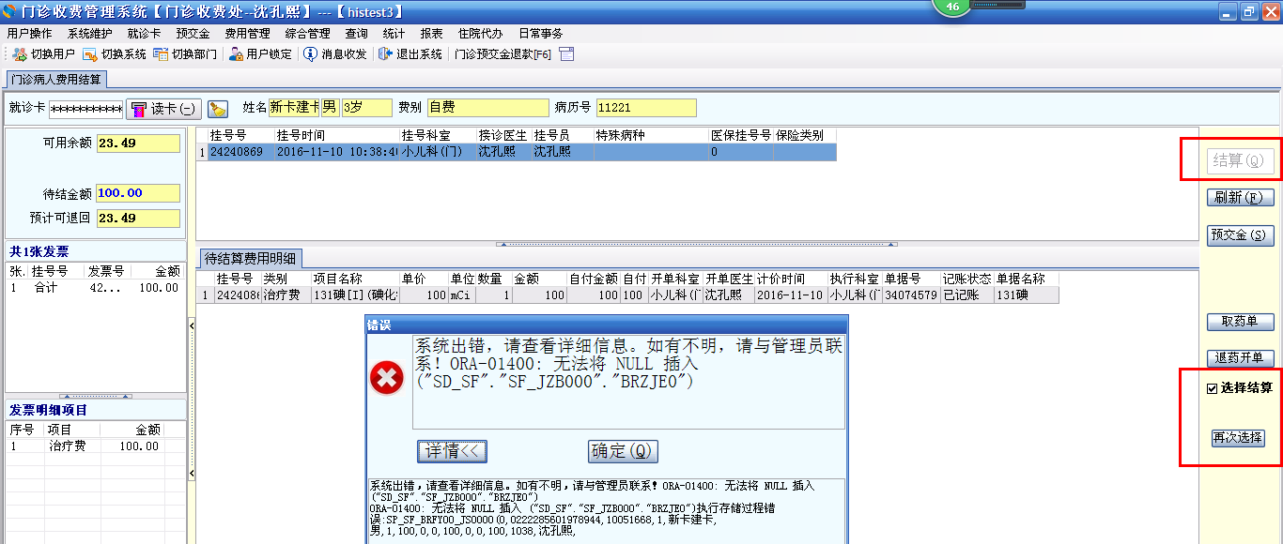The height and width of the screenshot is (544, 1283).
Task: Collapse details with 详情<< button
Action: tap(453, 451)
